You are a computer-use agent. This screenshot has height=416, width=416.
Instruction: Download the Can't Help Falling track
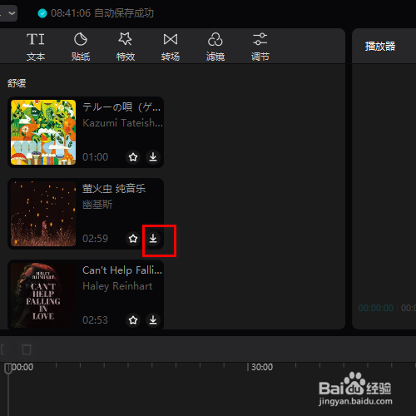point(153,320)
